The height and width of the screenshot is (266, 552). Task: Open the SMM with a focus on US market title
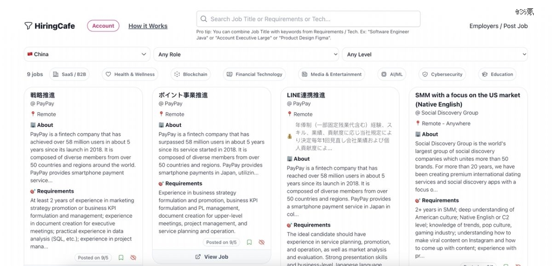(468, 99)
